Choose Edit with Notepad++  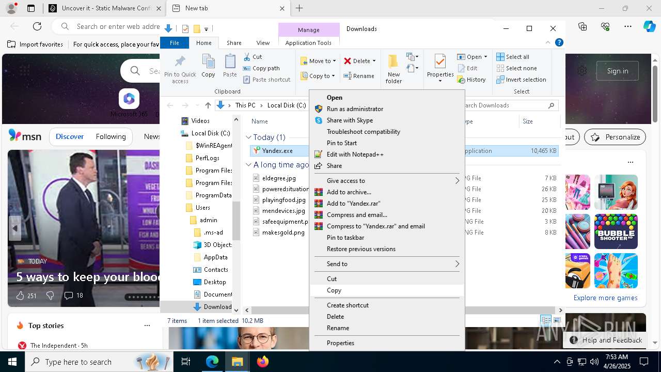coord(387,154)
